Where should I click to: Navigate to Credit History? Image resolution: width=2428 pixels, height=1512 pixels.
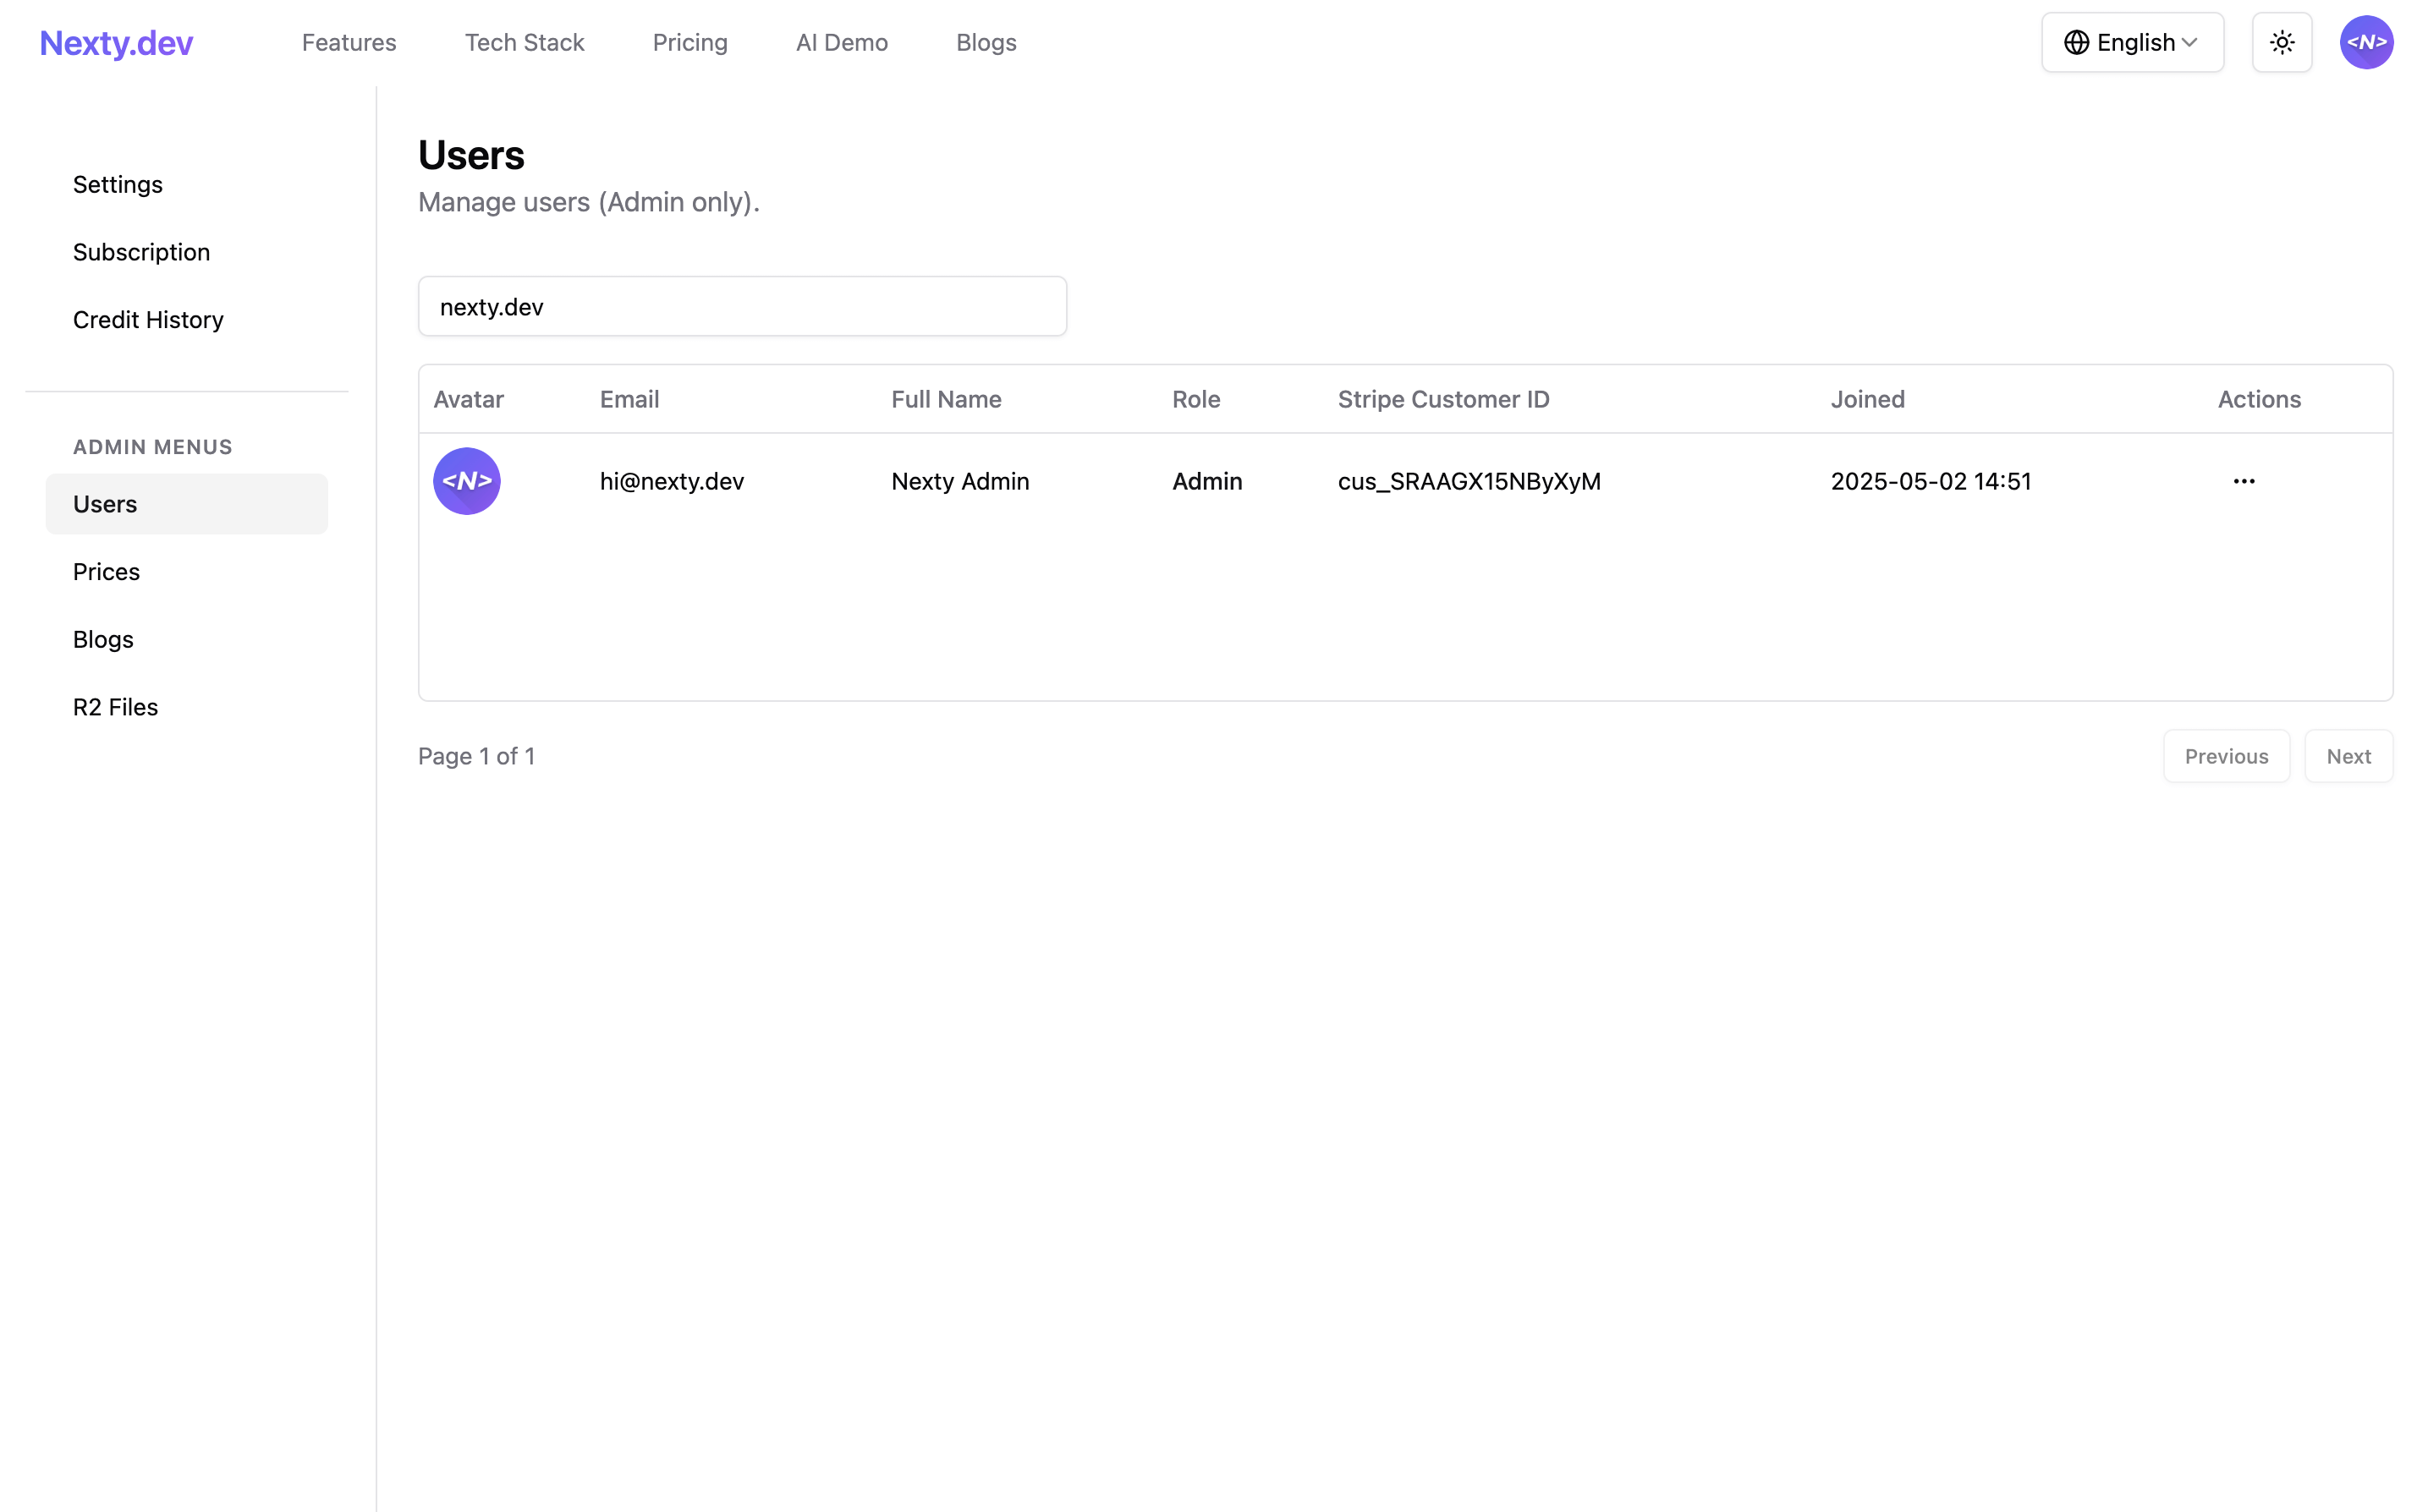click(148, 320)
